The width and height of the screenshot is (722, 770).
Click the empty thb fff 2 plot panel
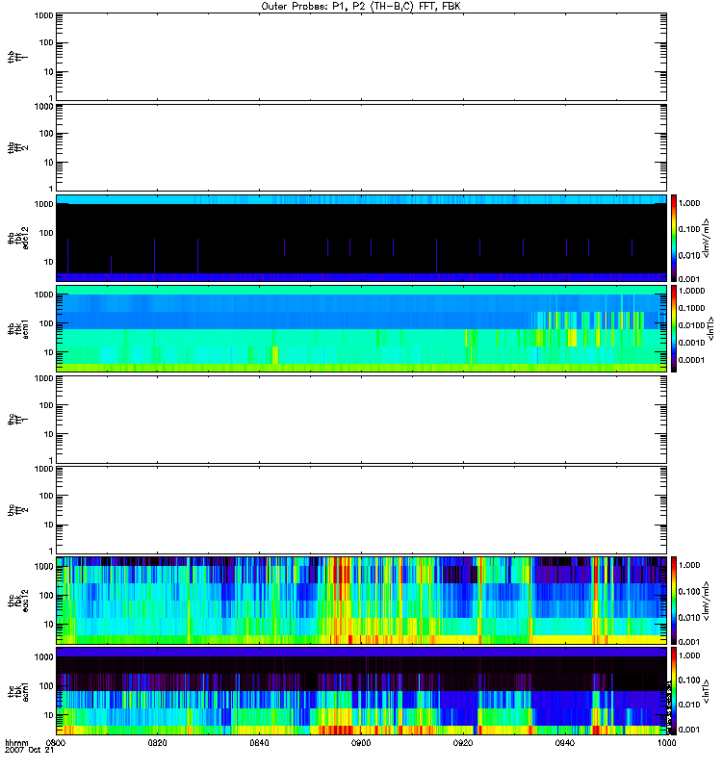361,148
